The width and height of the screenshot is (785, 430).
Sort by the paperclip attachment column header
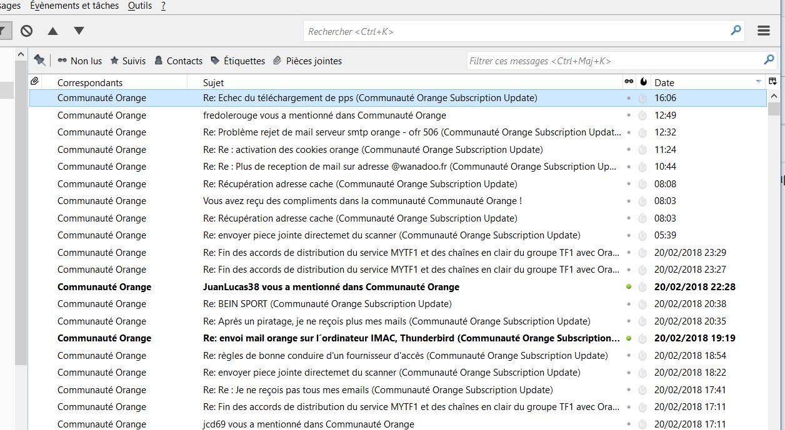coord(35,82)
